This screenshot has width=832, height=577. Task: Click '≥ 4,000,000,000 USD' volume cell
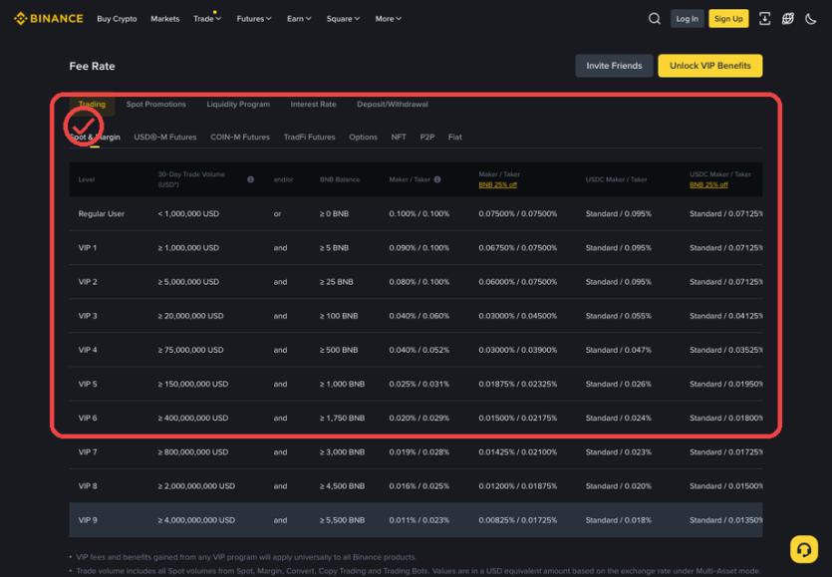196,519
